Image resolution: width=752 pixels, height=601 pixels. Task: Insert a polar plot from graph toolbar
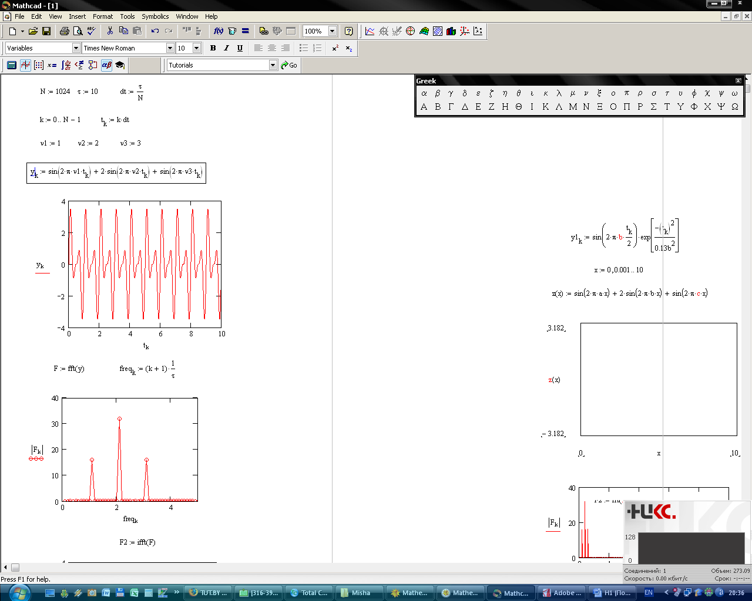click(411, 31)
